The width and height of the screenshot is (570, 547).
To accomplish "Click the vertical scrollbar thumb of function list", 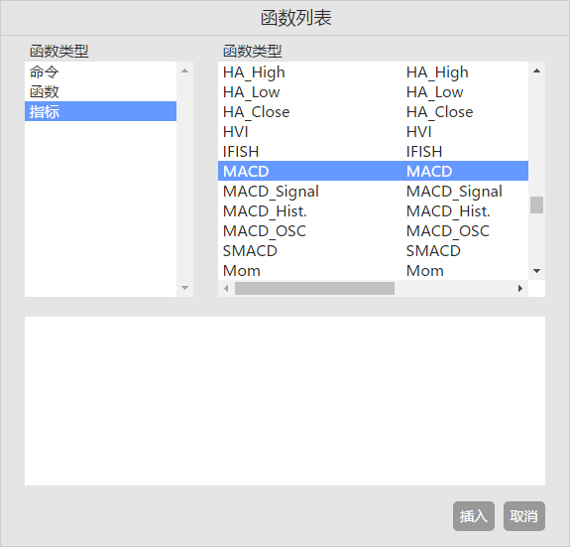I will tap(536, 205).
